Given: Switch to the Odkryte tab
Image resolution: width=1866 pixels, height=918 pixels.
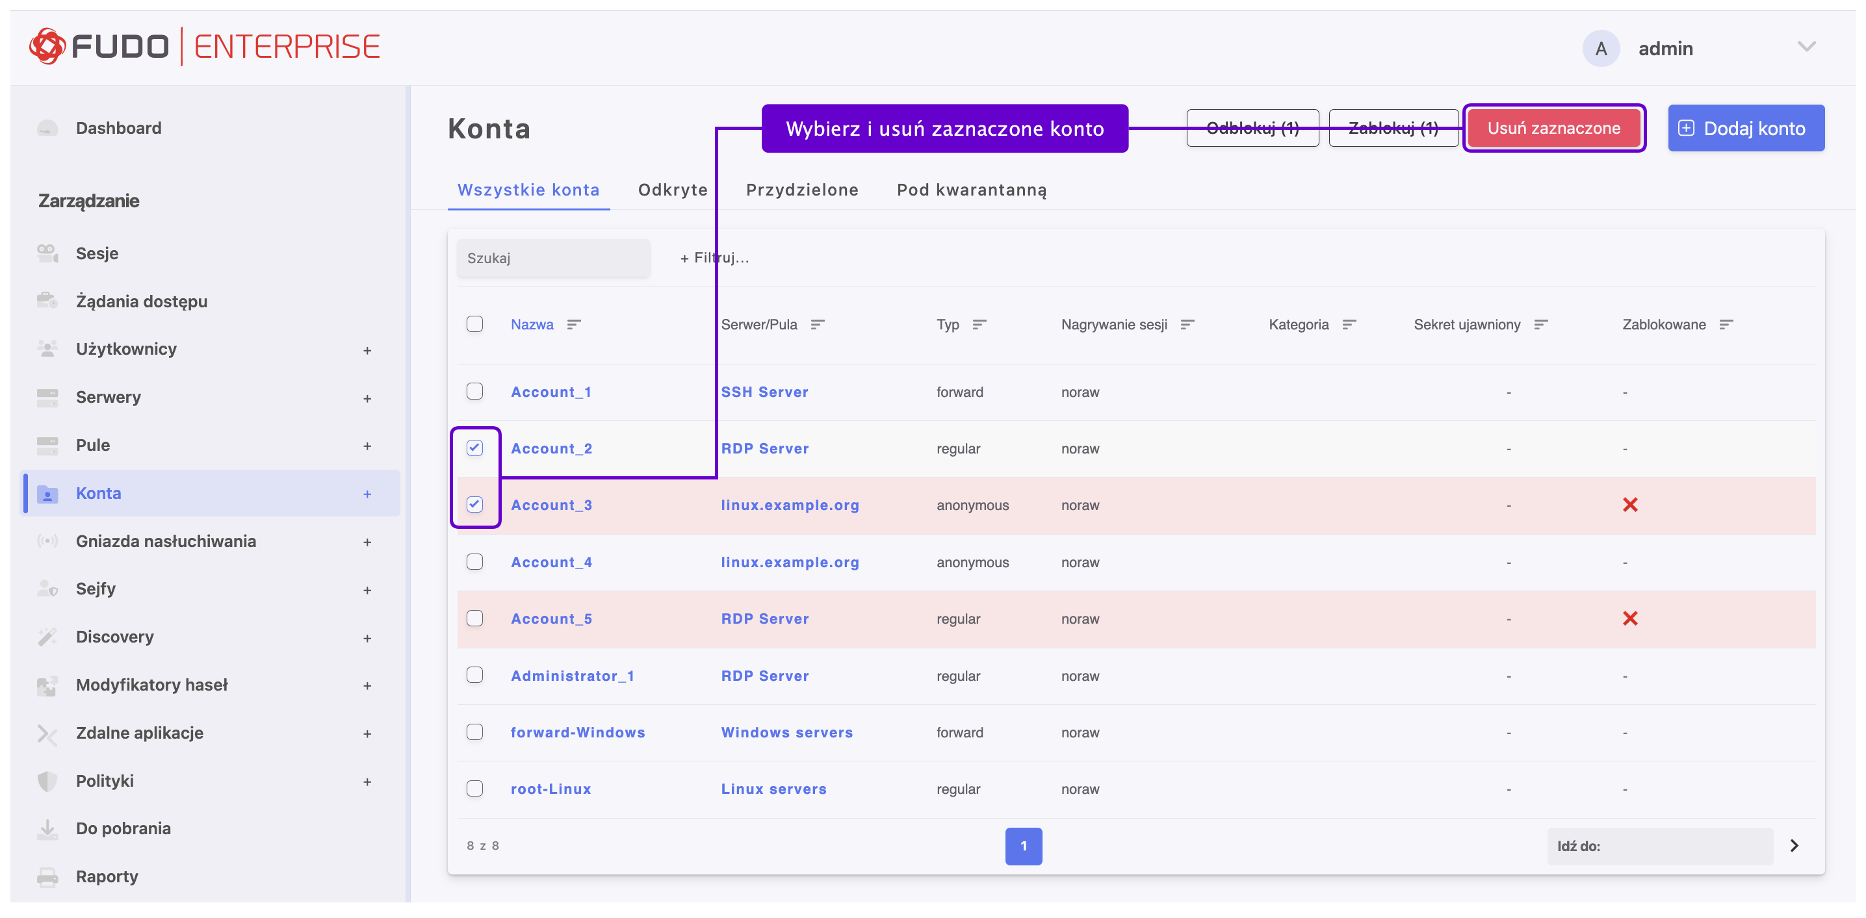Looking at the screenshot, I should pos(672,190).
